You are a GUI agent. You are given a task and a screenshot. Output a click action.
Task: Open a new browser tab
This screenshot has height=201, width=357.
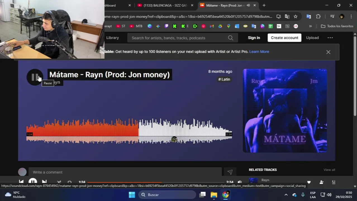pyautogui.click(x=264, y=5)
